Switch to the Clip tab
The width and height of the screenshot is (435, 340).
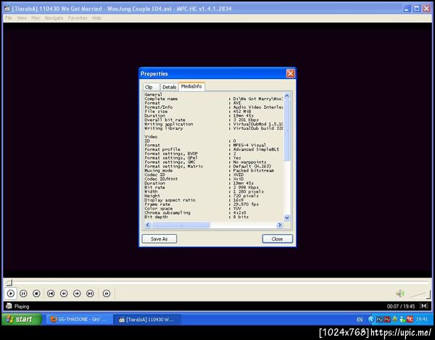[152, 87]
